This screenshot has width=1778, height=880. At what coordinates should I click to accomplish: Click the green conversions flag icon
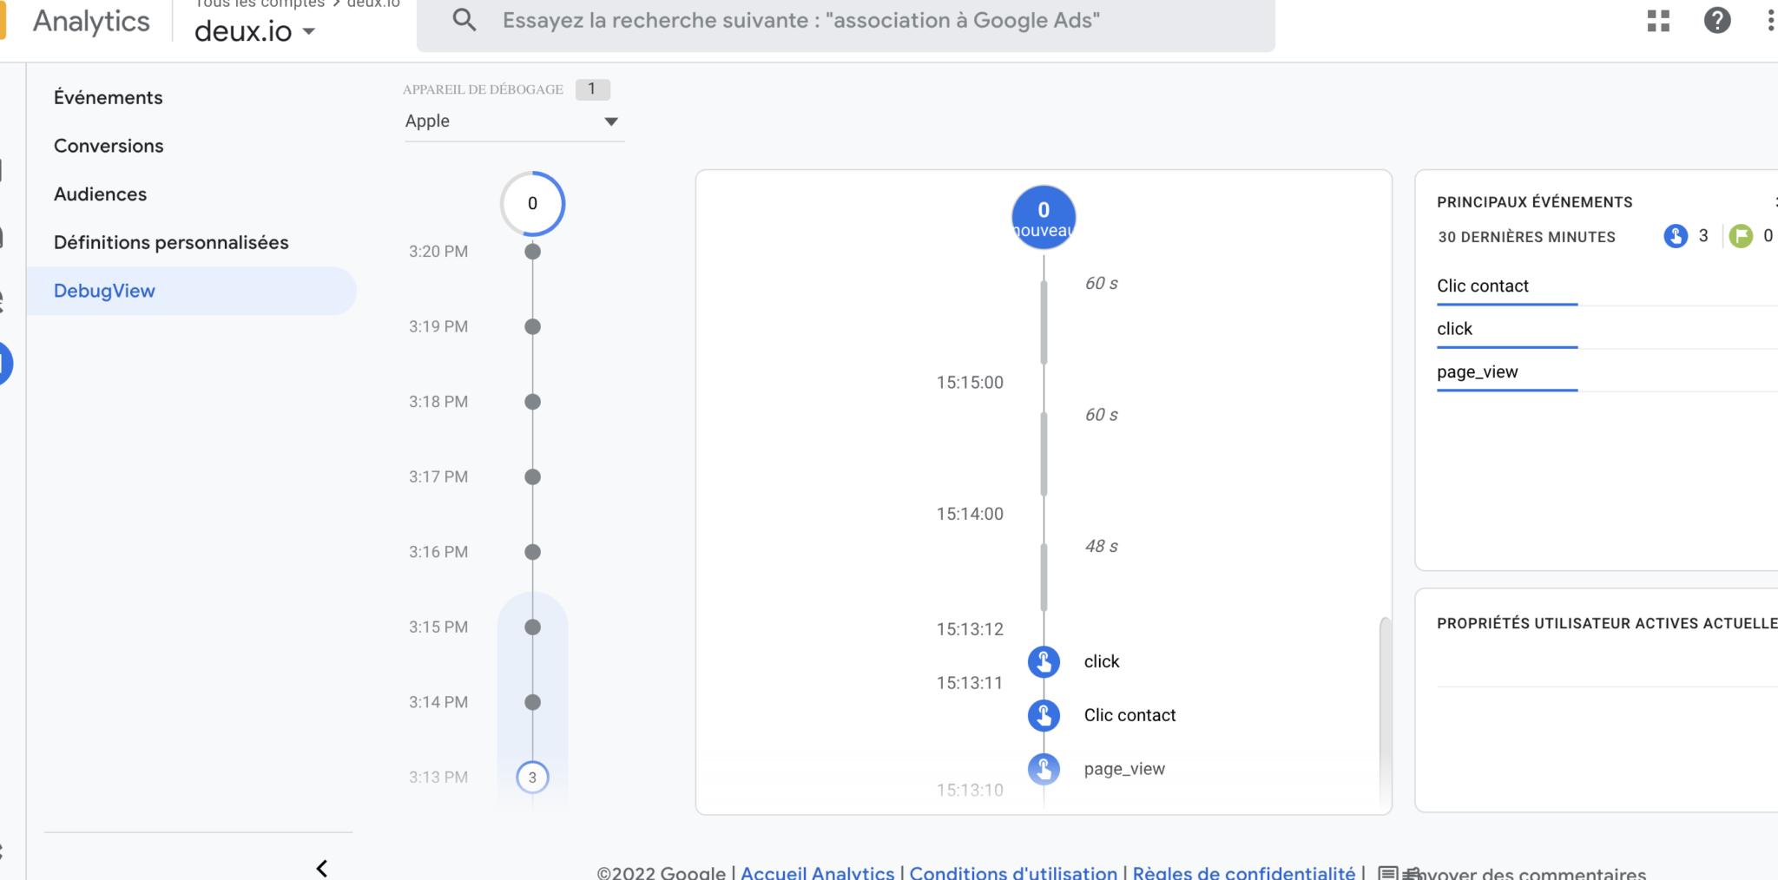(1741, 236)
